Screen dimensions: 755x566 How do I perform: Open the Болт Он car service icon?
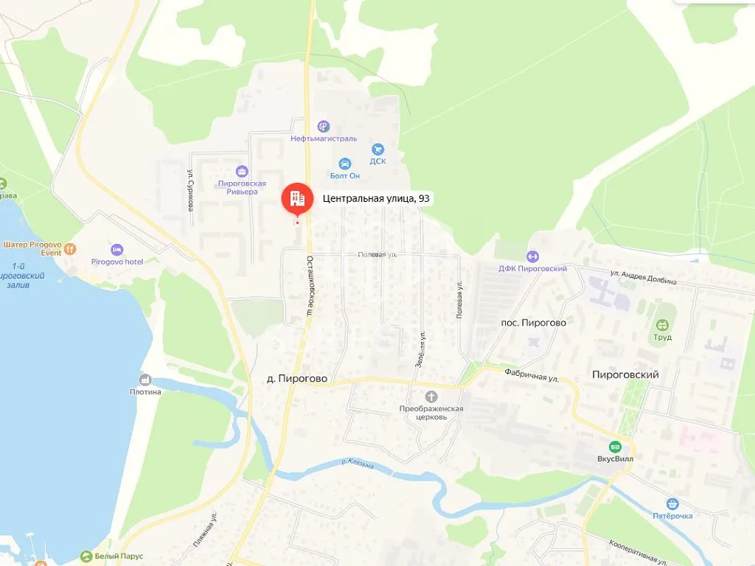(345, 164)
